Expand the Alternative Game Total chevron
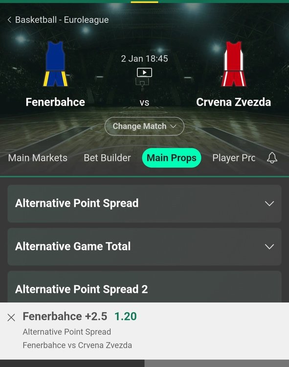This screenshot has width=289, height=367. click(x=269, y=247)
